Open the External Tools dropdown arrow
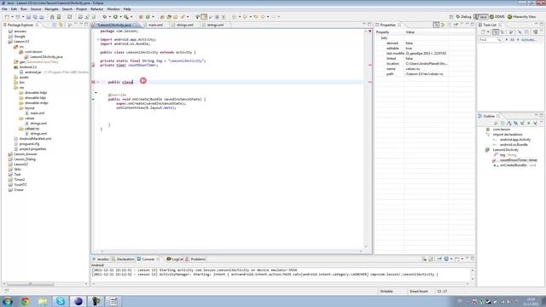Image resolution: width=546 pixels, height=307 pixels. click(x=131, y=17)
